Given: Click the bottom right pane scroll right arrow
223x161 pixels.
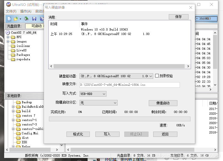Looking at the screenshot, I should click(x=215, y=150).
